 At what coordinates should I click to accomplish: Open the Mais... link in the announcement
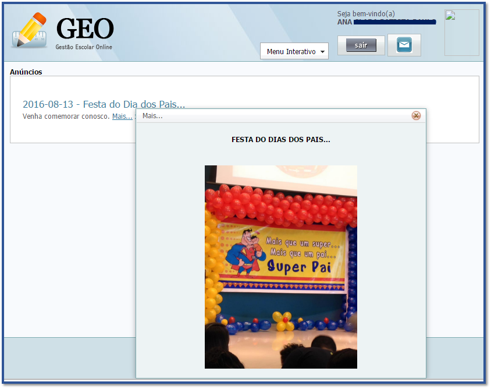tap(122, 116)
